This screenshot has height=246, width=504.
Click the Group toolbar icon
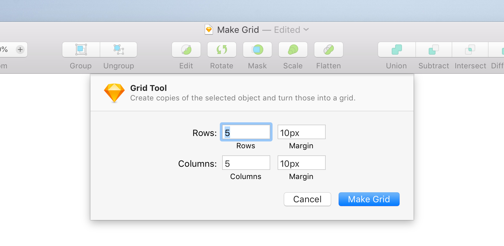pyautogui.click(x=81, y=50)
